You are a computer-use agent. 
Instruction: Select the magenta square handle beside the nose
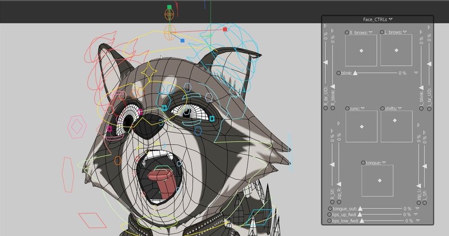(140, 112)
